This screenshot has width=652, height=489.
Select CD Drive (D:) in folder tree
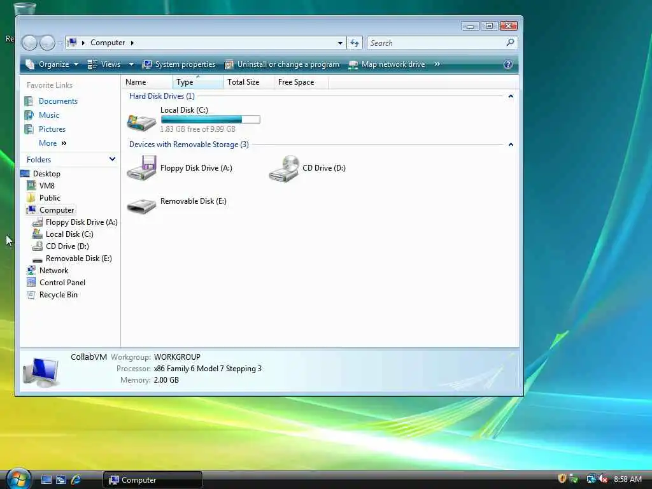(x=67, y=246)
